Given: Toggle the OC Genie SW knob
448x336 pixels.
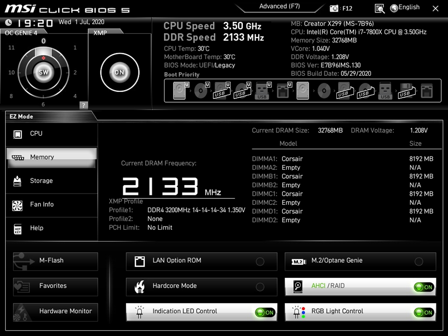Looking at the screenshot, I should [43, 72].
